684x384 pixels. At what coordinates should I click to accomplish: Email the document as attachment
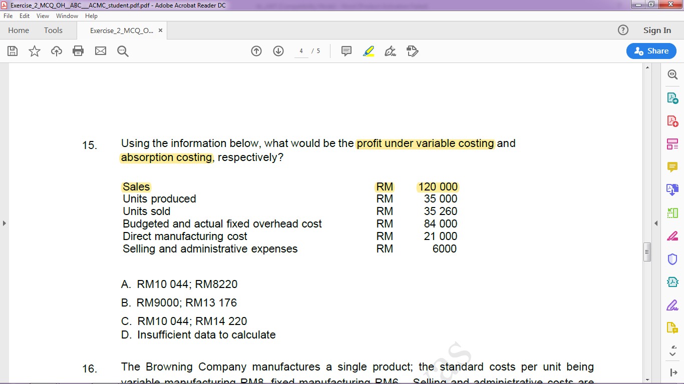point(101,50)
